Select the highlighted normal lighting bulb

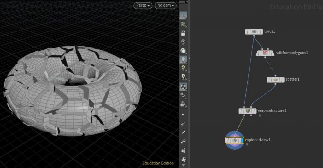(x=183, y=59)
